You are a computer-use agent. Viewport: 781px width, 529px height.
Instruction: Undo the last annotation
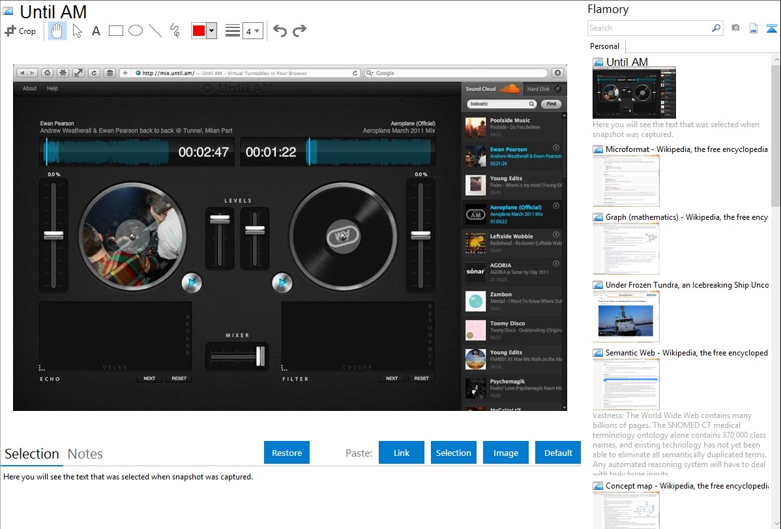click(280, 31)
